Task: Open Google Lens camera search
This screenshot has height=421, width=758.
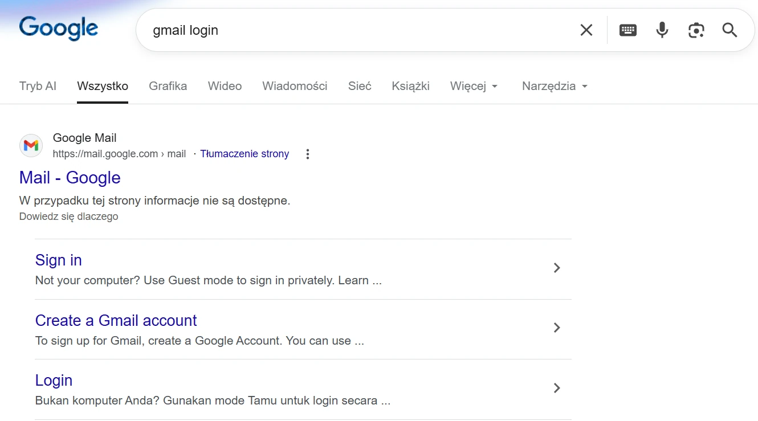Action: 696,30
